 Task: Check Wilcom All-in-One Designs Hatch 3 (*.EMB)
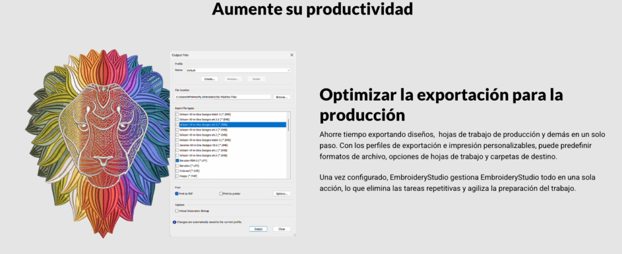(177, 115)
